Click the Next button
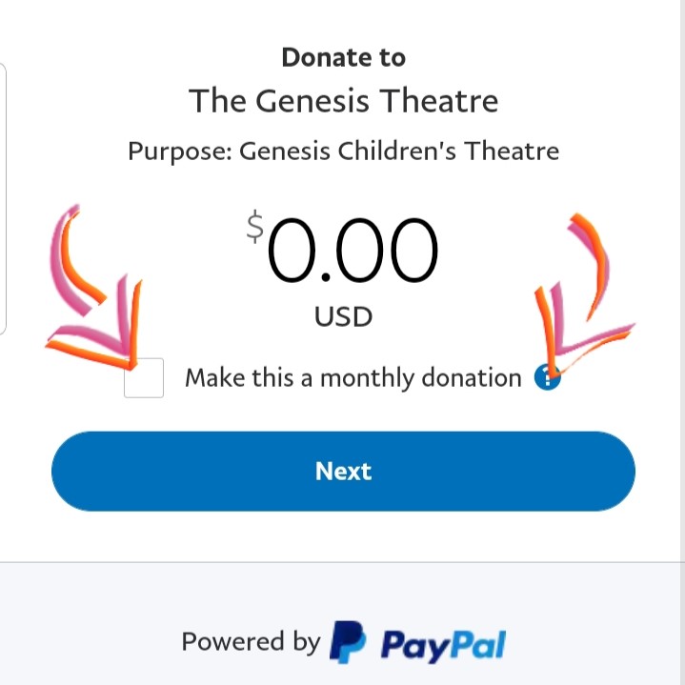The height and width of the screenshot is (685, 685). 343,471
